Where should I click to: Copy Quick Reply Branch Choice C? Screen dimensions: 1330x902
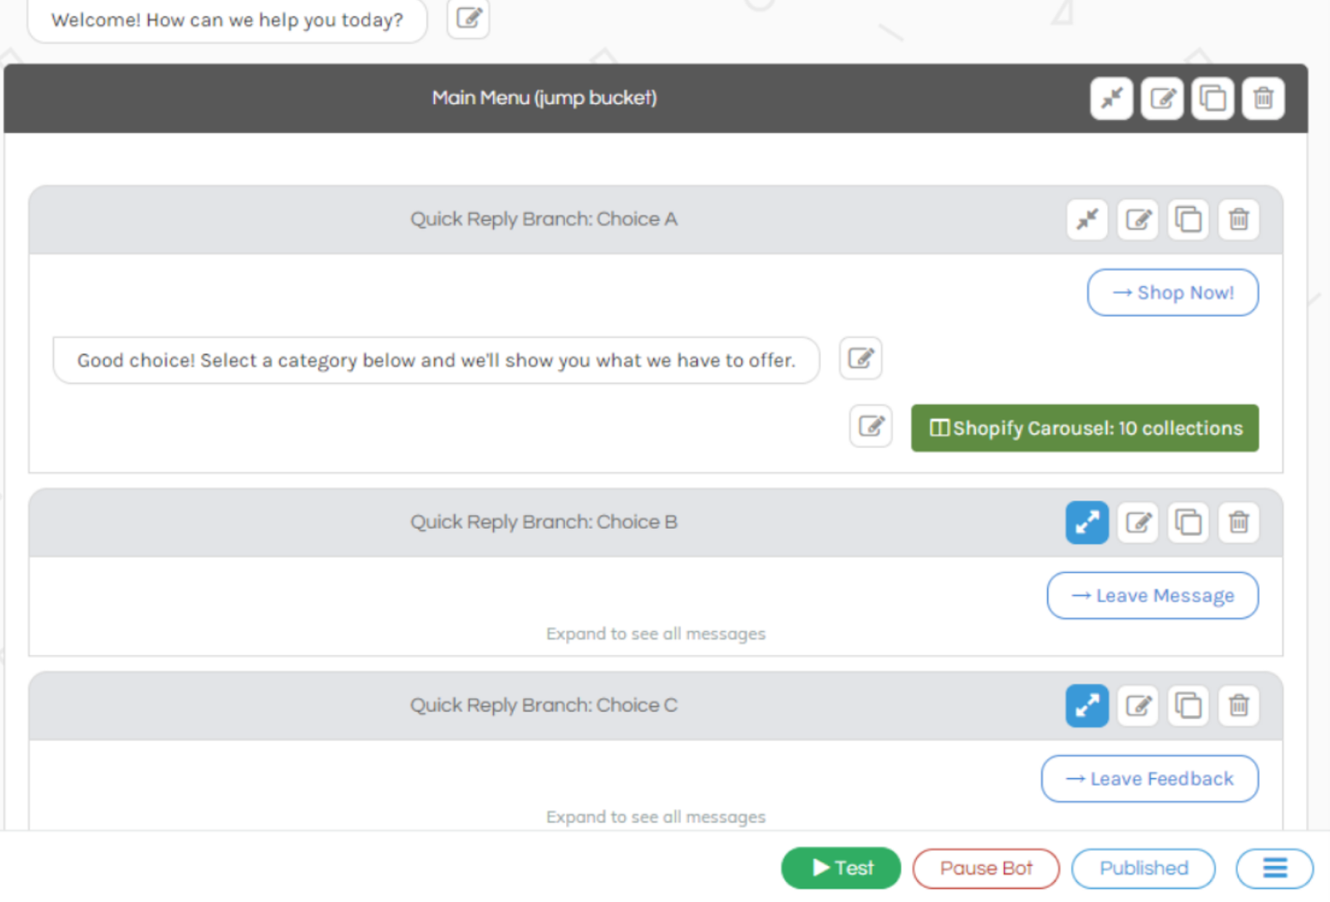(x=1189, y=706)
